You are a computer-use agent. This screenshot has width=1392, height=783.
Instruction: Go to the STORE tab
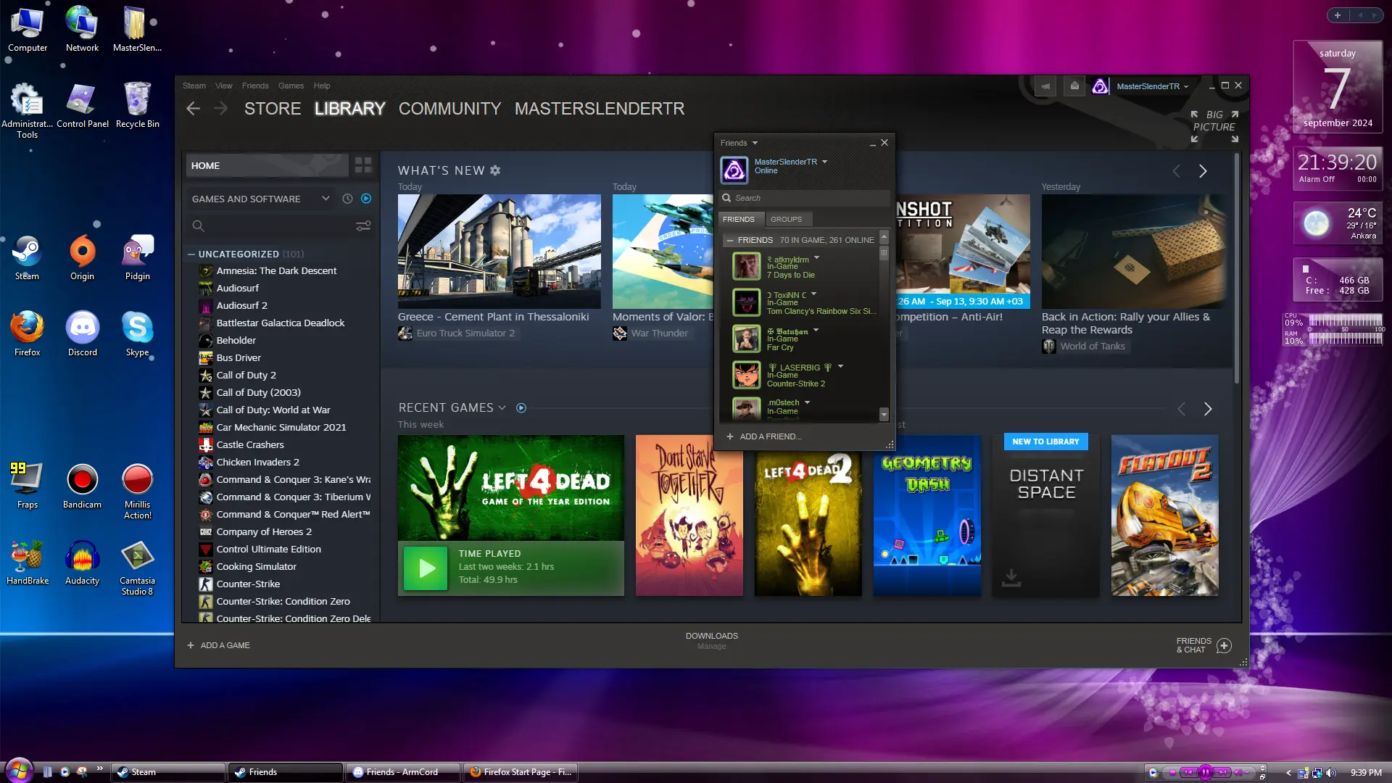click(x=273, y=109)
